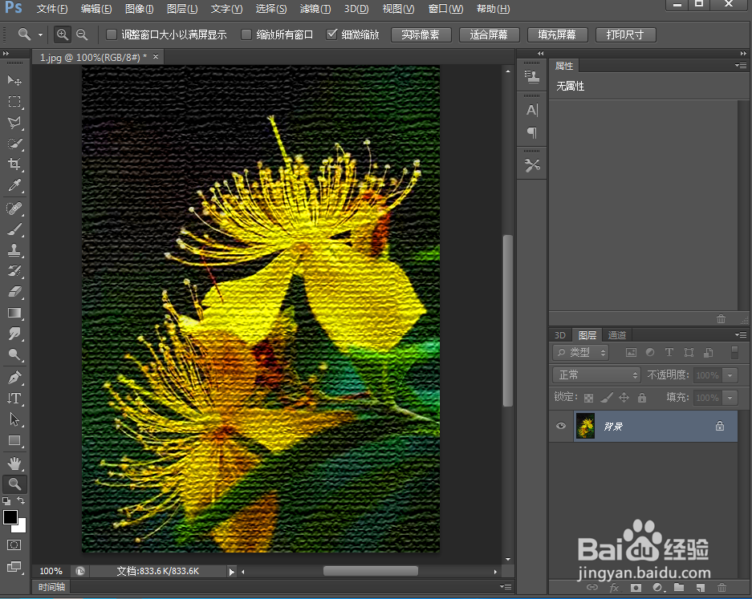This screenshot has height=599, width=752.
Task: Open the 类型 layer filter dropdown
Action: click(580, 353)
